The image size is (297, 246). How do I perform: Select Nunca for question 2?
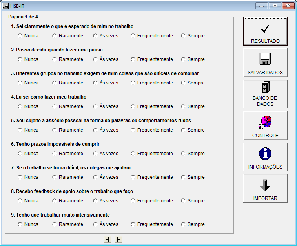pyautogui.click(x=20, y=59)
